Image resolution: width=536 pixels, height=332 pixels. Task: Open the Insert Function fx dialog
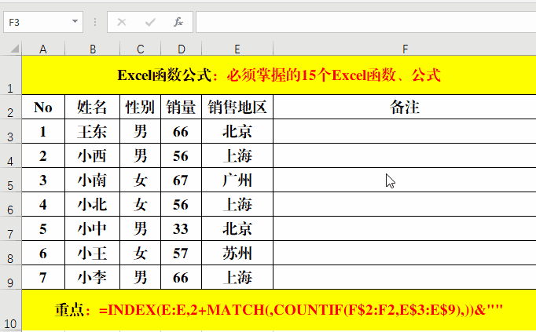pos(178,22)
